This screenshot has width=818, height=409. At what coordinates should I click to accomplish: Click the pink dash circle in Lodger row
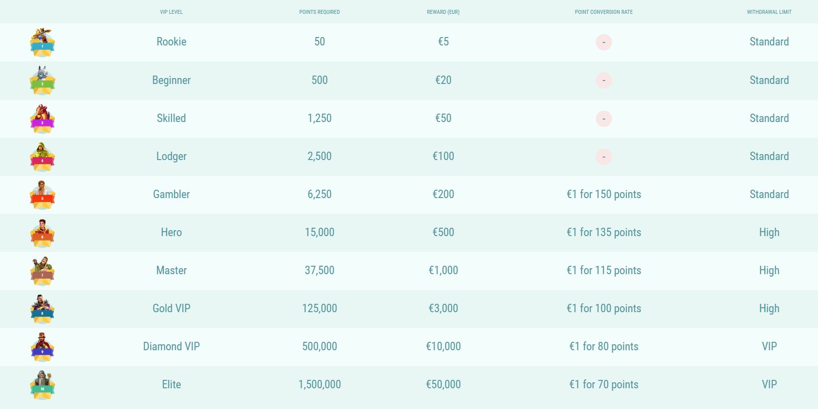click(604, 157)
